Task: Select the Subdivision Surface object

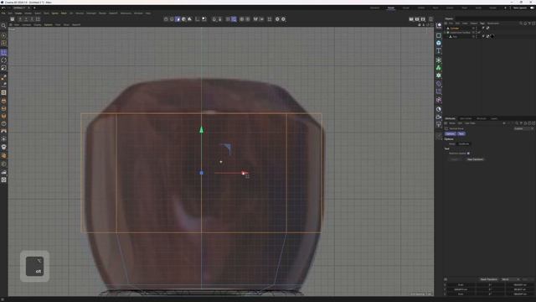Action: pyautogui.click(x=460, y=32)
